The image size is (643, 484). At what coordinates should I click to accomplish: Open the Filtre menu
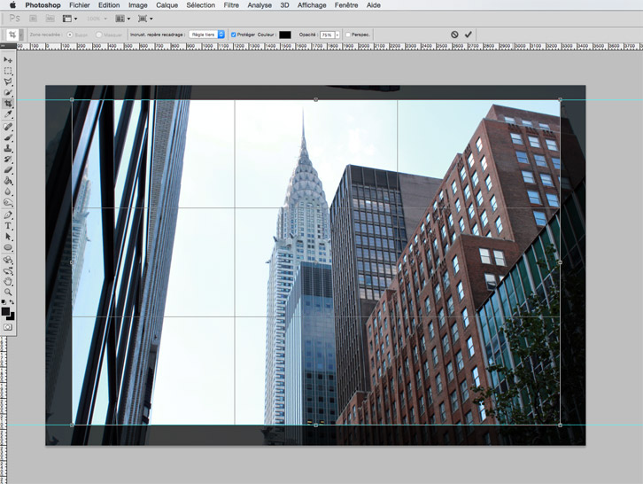coord(231,5)
